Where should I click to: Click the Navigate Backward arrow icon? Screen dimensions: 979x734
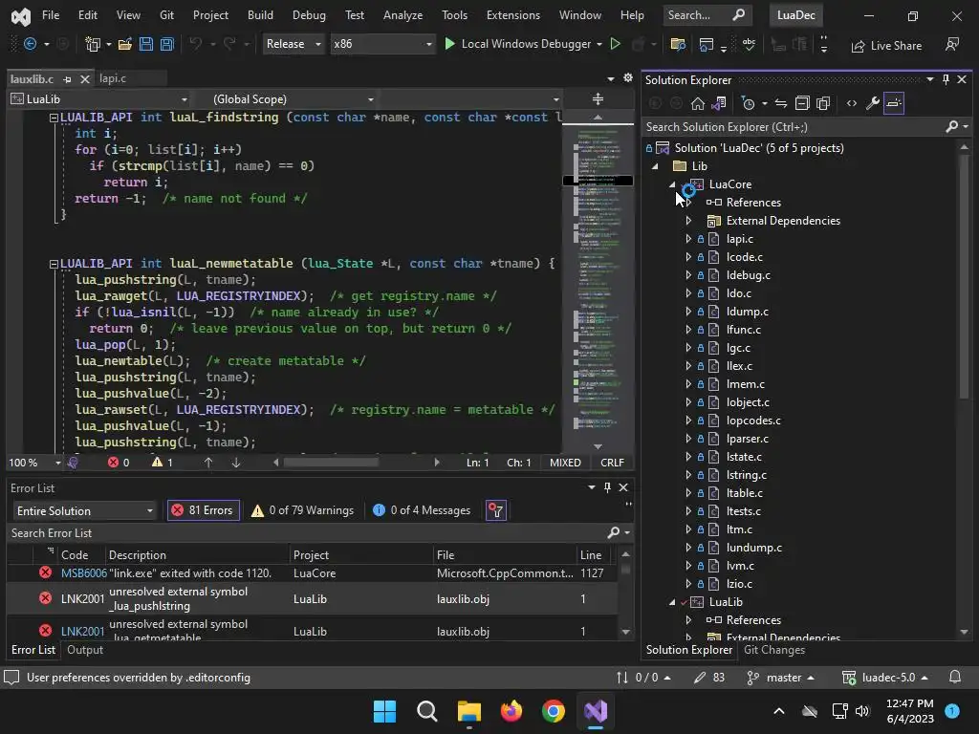click(x=30, y=44)
